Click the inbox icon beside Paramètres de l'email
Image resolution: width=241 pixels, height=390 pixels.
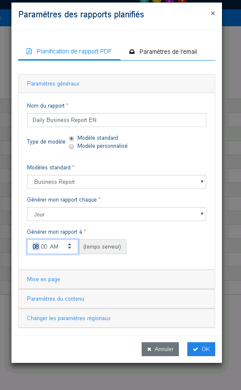tap(132, 52)
